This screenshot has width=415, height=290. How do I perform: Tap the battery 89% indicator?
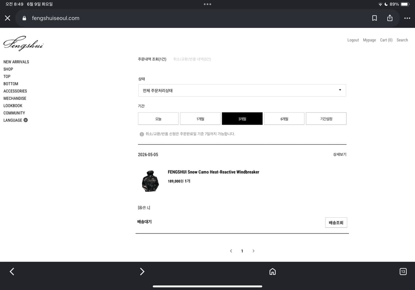coord(400,4)
